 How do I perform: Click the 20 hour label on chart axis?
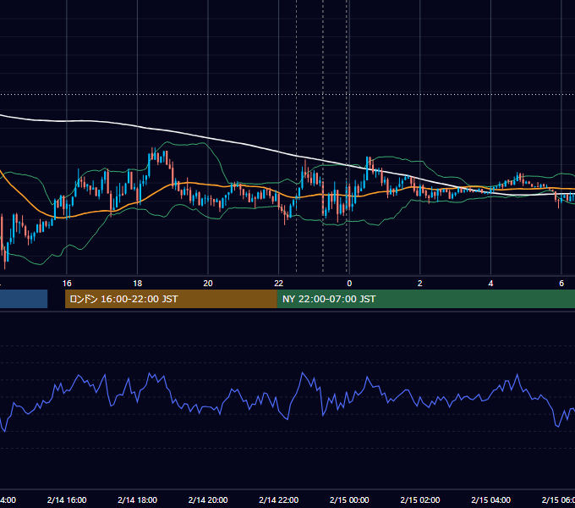pos(208,284)
